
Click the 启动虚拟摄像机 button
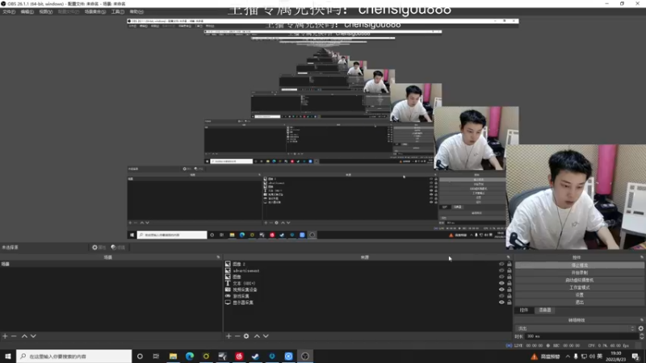[x=579, y=280]
